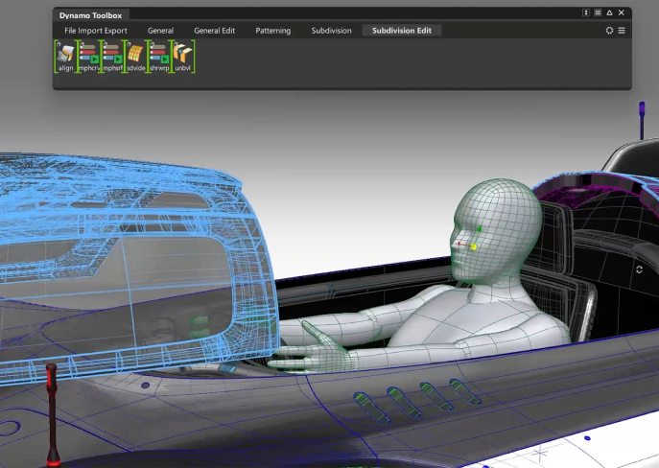Click the red pivot marker at lower left
659x468 pixels.
tap(52, 415)
